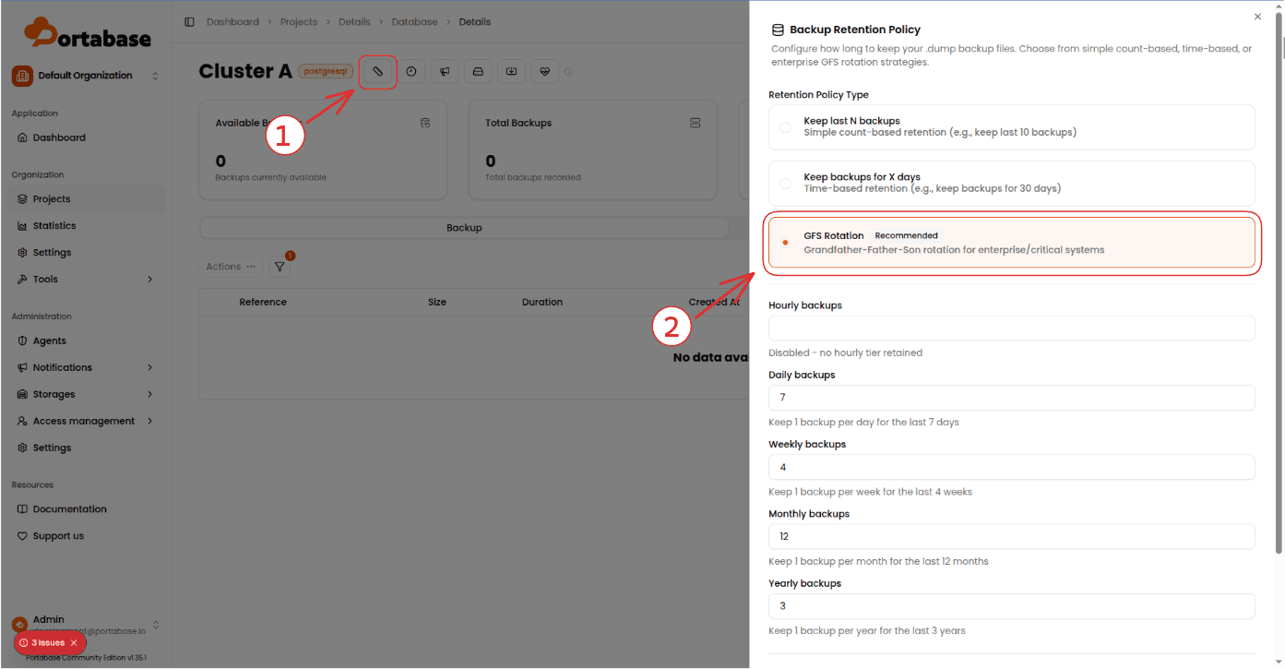This screenshot has width=1285, height=669.
Task: Go to Projects in the sidebar
Action: pyautogui.click(x=85, y=198)
